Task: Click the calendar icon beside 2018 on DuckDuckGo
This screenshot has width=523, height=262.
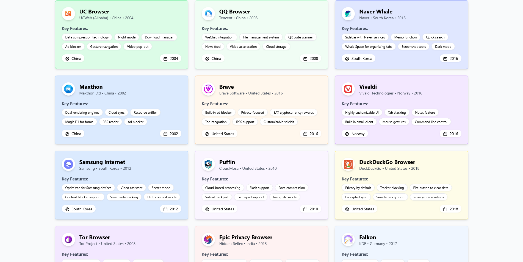Action: click(445, 209)
